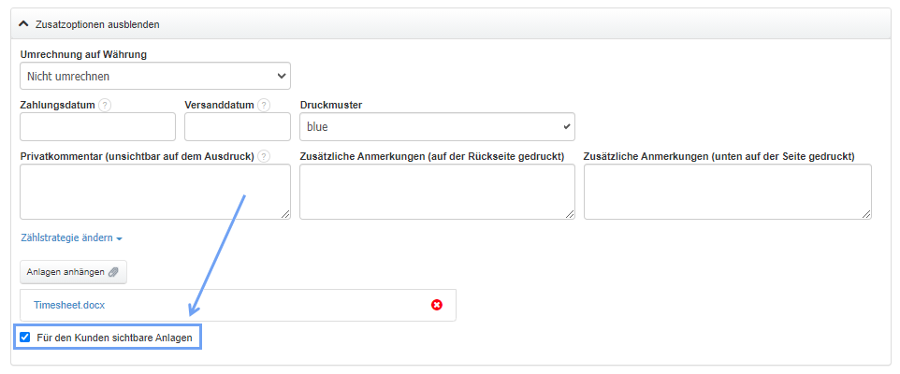The height and width of the screenshot is (374, 900).
Task: Uncheck Für den Kunden sichtbare Anlagen
Action: (x=25, y=337)
